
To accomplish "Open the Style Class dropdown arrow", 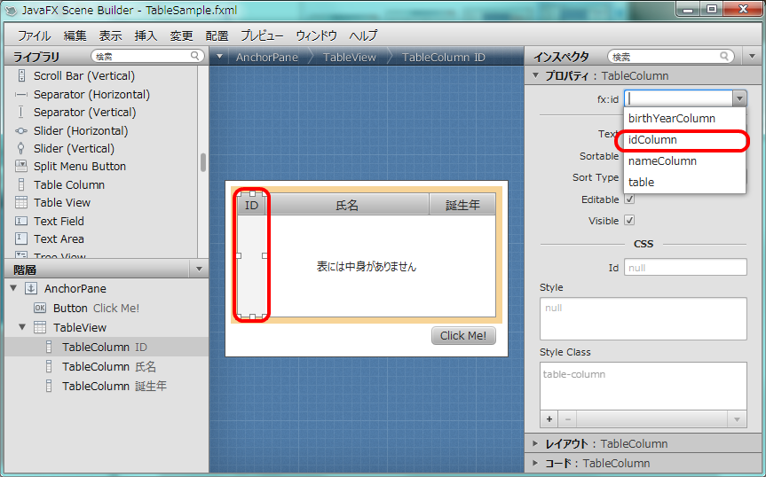I will (x=738, y=419).
